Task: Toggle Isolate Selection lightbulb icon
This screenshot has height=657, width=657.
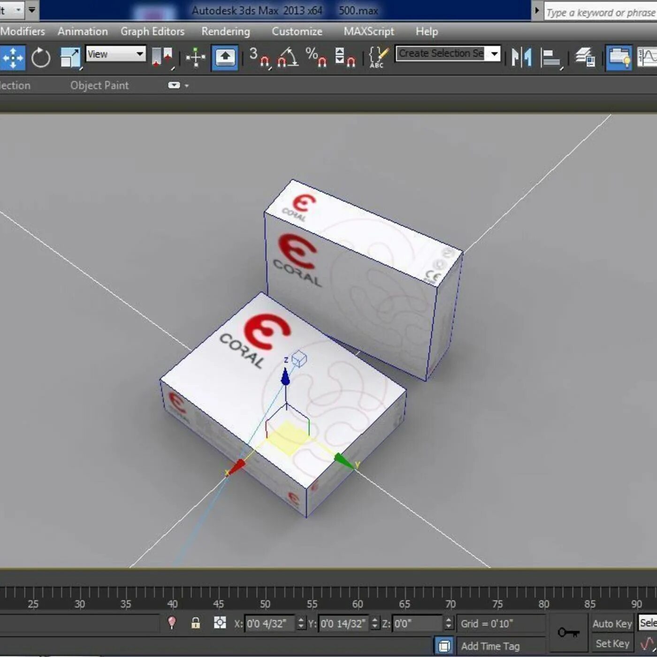Action: coord(172,623)
